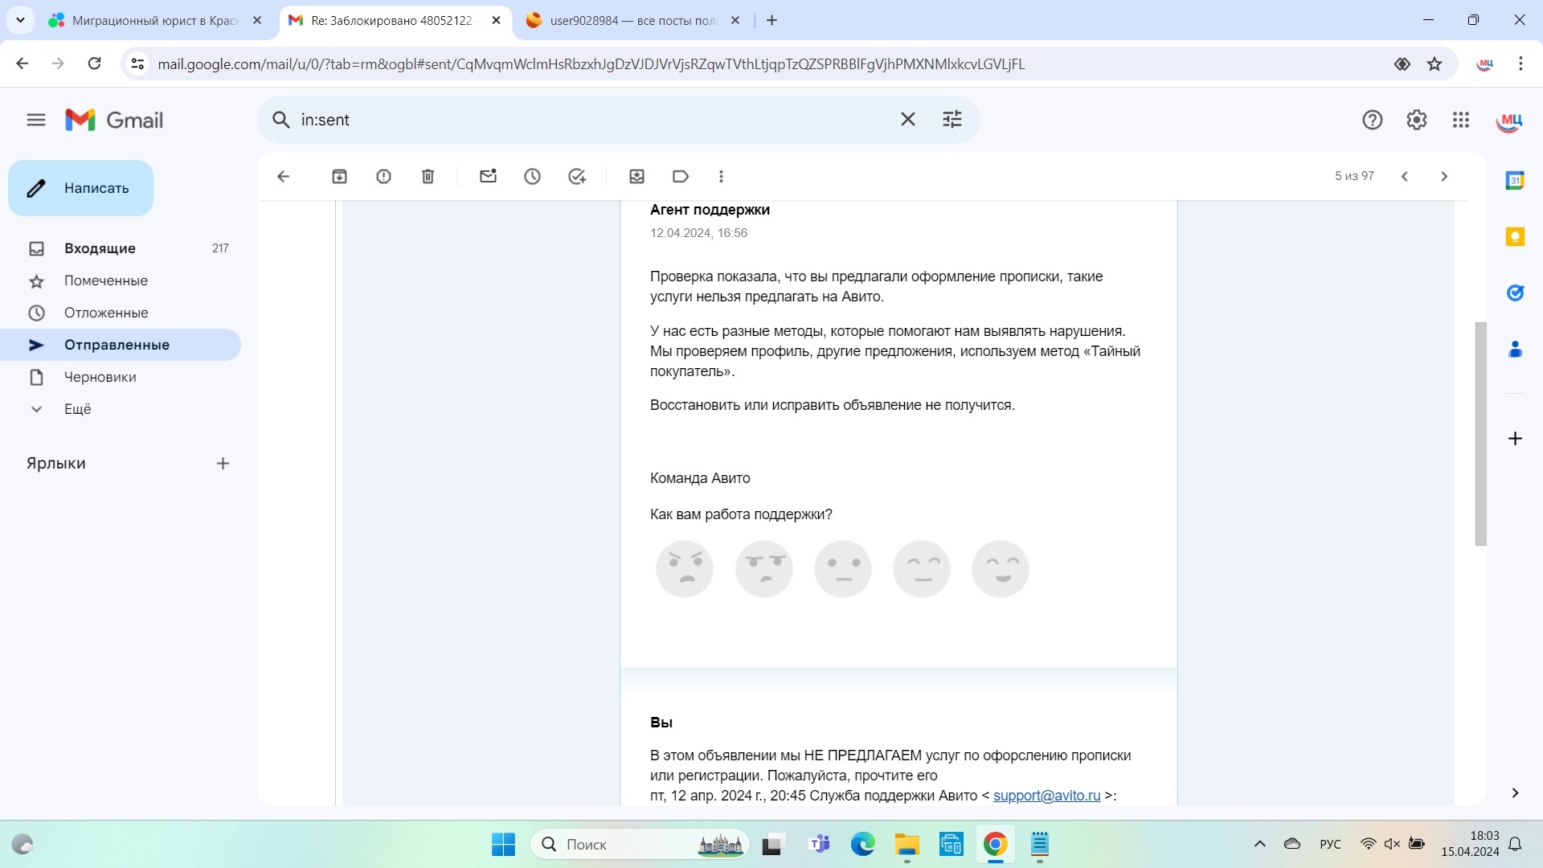
Task: Report this message as spam
Action: tap(383, 177)
